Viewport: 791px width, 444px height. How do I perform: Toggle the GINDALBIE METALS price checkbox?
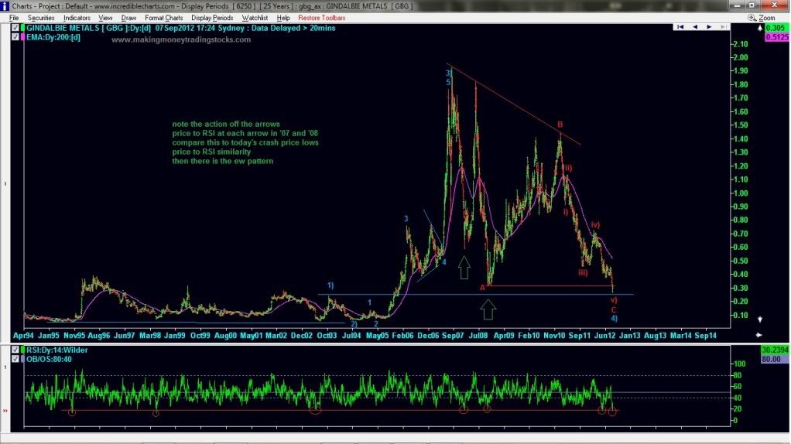click(x=15, y=28)
